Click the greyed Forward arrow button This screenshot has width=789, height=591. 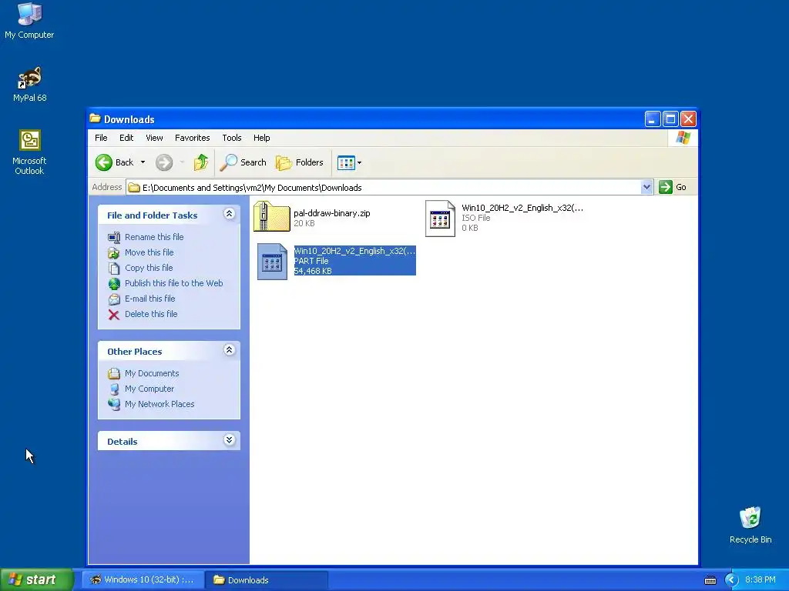(164, 162)
